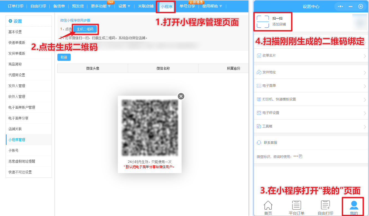Click the 刷新 button

pos(64,57)
